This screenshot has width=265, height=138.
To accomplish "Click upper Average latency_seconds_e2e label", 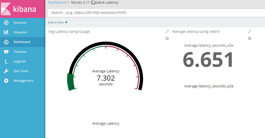I will coord(209,45).
